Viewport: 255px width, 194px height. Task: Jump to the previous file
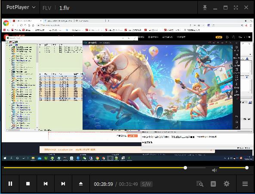point(46,184)
